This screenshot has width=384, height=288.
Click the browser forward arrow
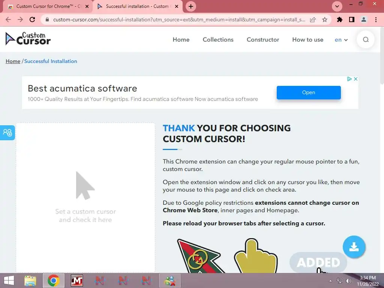(20, 19)
